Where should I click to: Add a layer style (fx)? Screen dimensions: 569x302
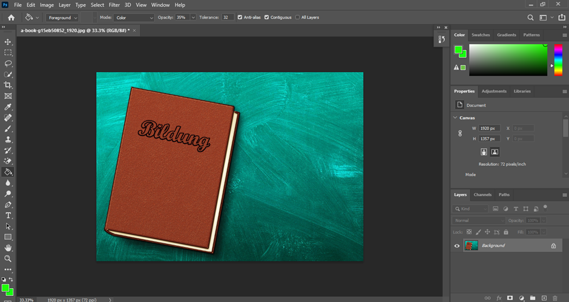(499, 298)
